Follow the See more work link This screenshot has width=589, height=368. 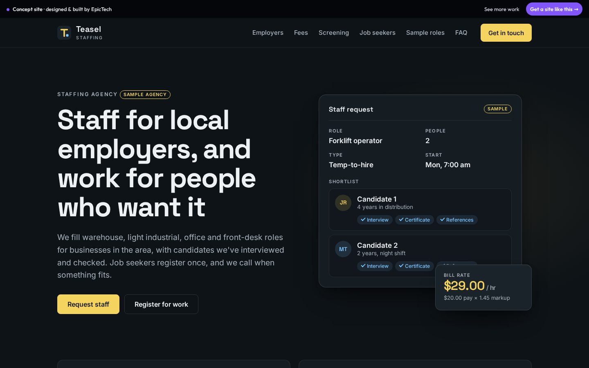click(501, 9)
